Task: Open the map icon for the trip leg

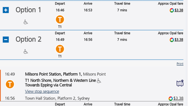Action: coord(180,83)
